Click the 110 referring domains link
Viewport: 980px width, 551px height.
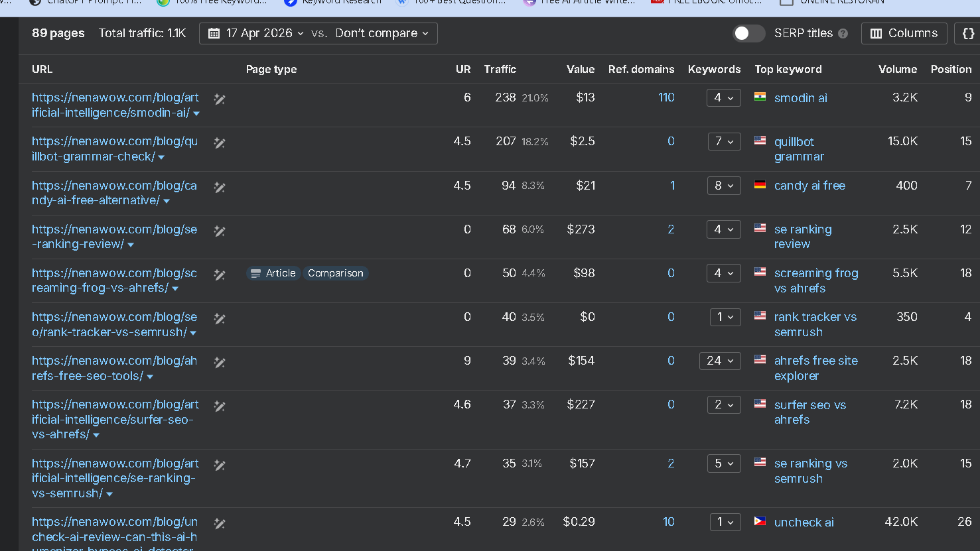coord(666,97)
